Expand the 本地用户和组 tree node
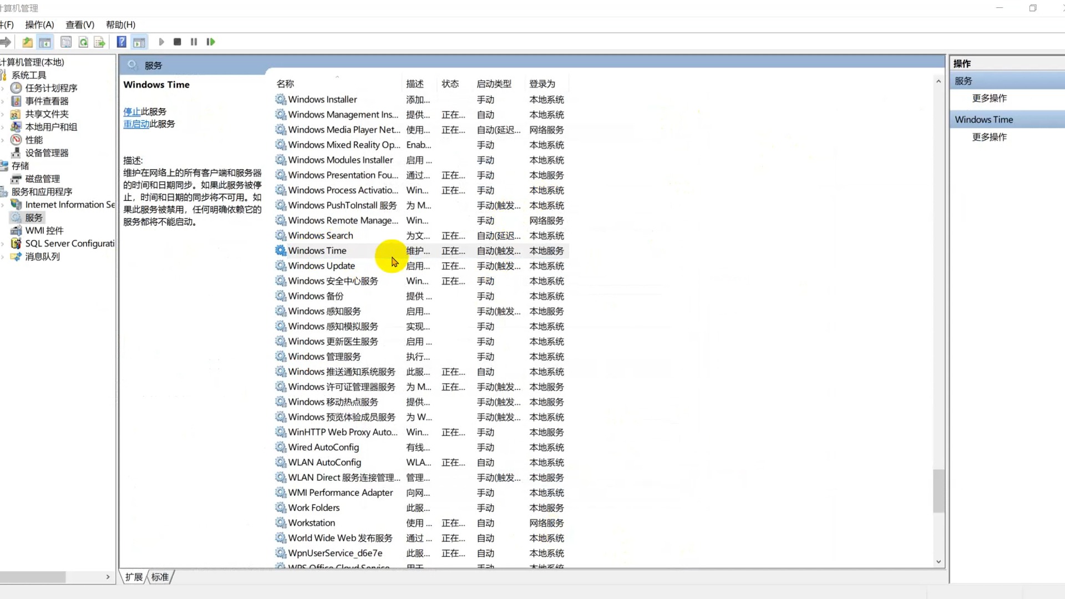 coord(3,127)
